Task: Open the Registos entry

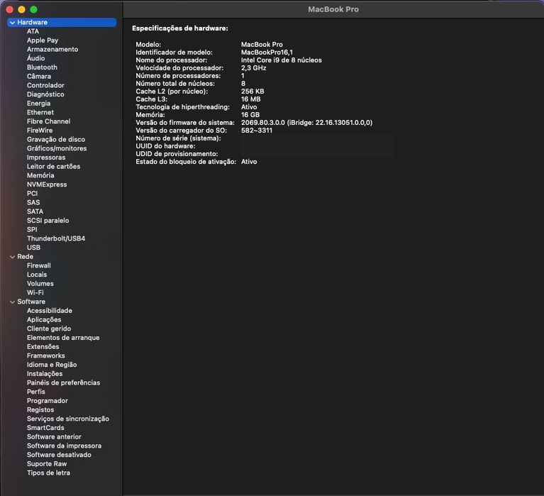Action: [x=40, y=410]
